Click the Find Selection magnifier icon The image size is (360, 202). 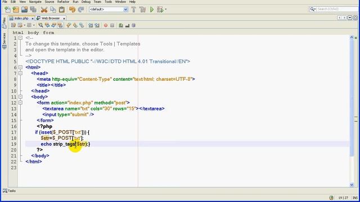pyautogui.click(x=40, y=25)
